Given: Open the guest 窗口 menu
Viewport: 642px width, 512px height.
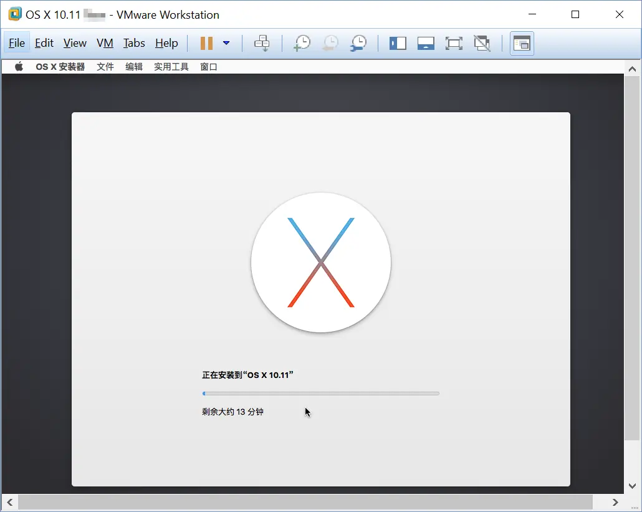Looking at the screenshot, I should pyautogui.click(x=209, y=66).
